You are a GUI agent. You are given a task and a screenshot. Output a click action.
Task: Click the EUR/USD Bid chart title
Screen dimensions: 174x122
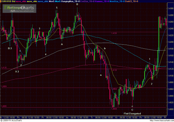(x=8, y=1)
